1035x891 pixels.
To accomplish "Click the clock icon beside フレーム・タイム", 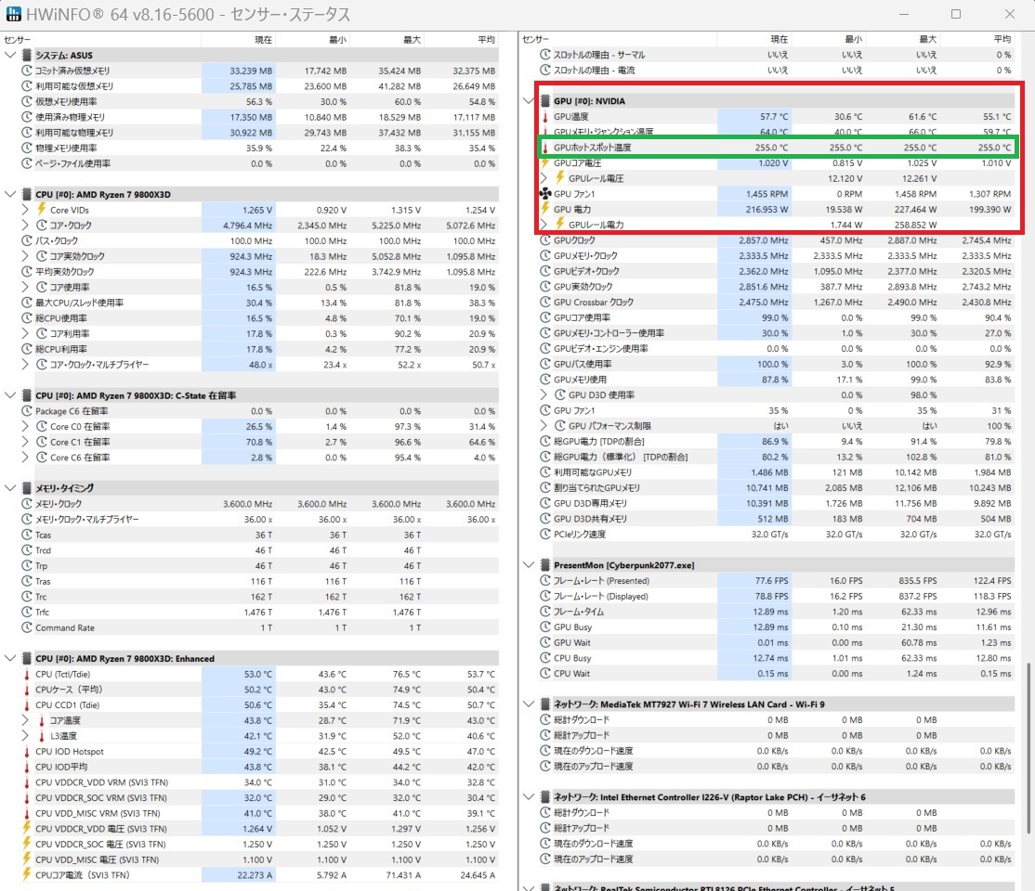I will (x=545, y=612).
